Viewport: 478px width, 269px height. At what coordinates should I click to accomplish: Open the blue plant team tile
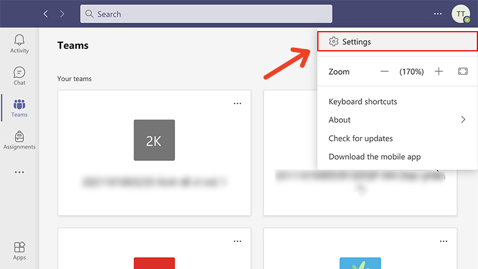click(x=360, y=263)
